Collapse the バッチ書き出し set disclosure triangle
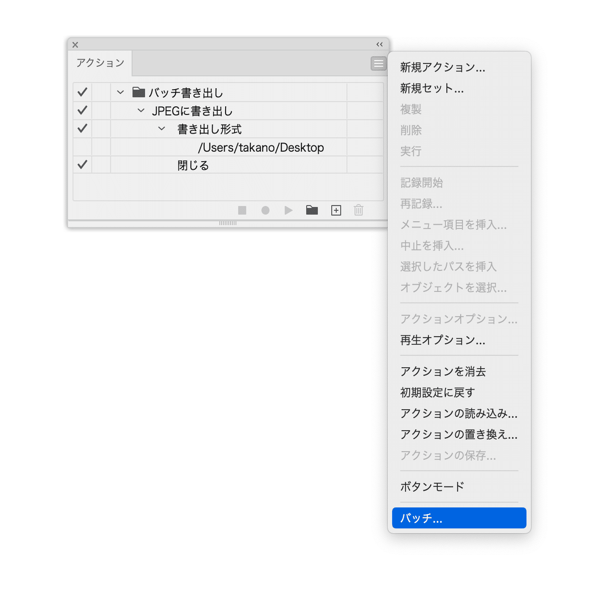This screenshot has height=599, width=599. tap(120, 92)
